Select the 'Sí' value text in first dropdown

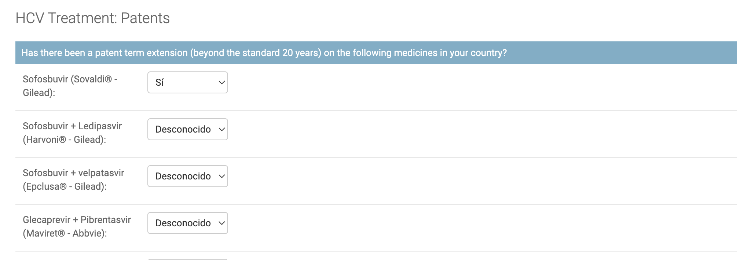coord(159,82)
